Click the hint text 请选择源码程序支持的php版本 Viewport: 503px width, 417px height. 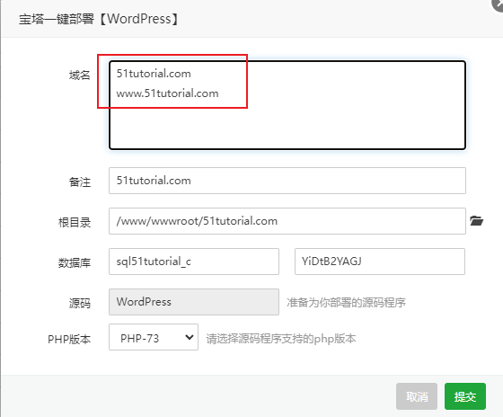point(281,339)
